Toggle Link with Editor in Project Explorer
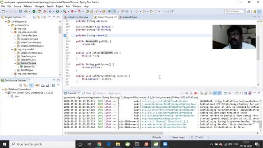The image size is (263, 148). click(x=39, y=17)
